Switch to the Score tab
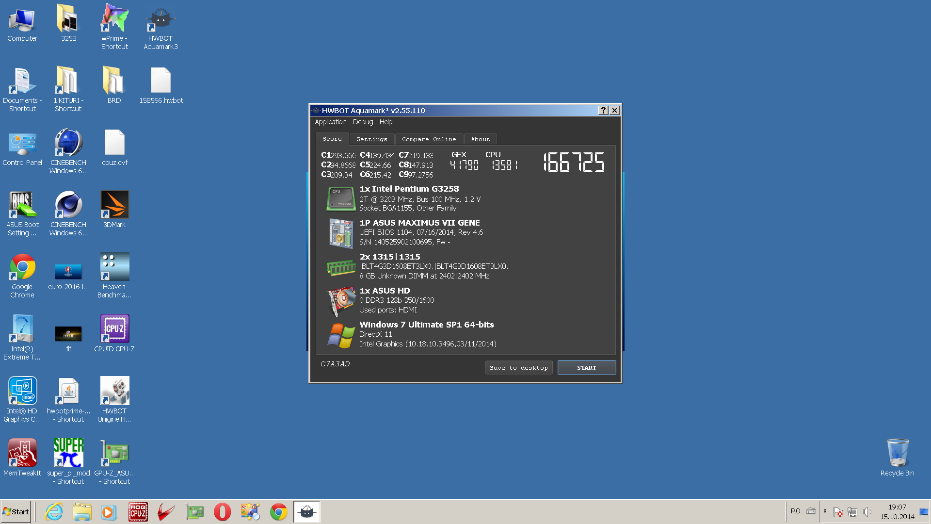 pos(332,139)
